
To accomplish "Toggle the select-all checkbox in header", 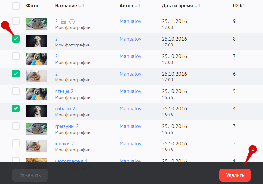I will pos(16,6).
